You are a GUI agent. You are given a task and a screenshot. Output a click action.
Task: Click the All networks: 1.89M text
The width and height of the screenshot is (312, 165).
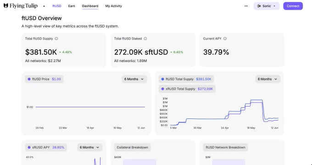point(130,61)
